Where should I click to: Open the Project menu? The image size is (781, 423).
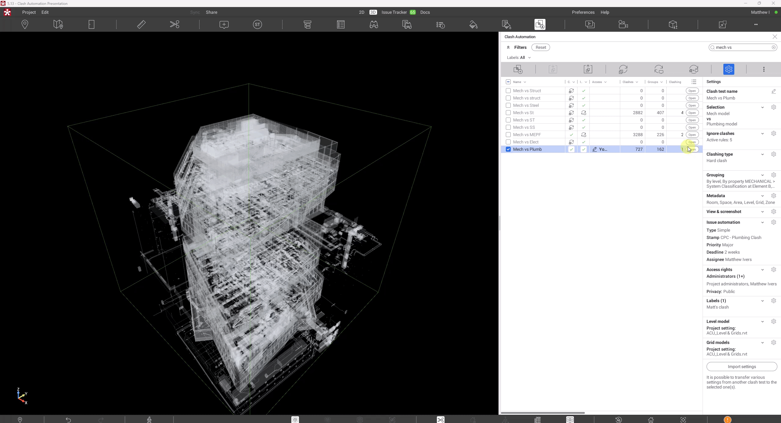pos(29,12)
